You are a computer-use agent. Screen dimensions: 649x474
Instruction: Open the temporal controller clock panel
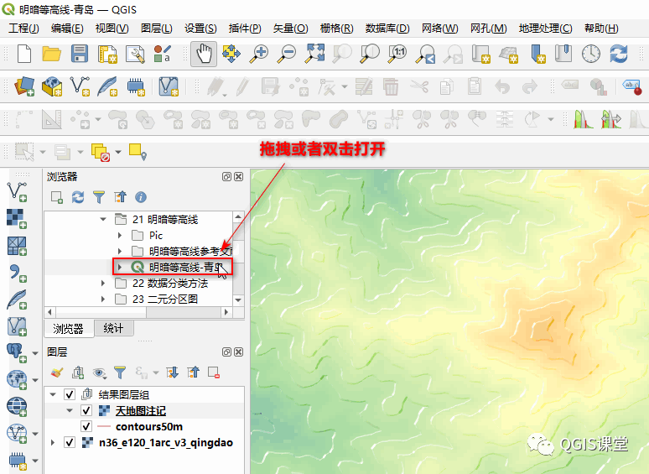[590, 55]
